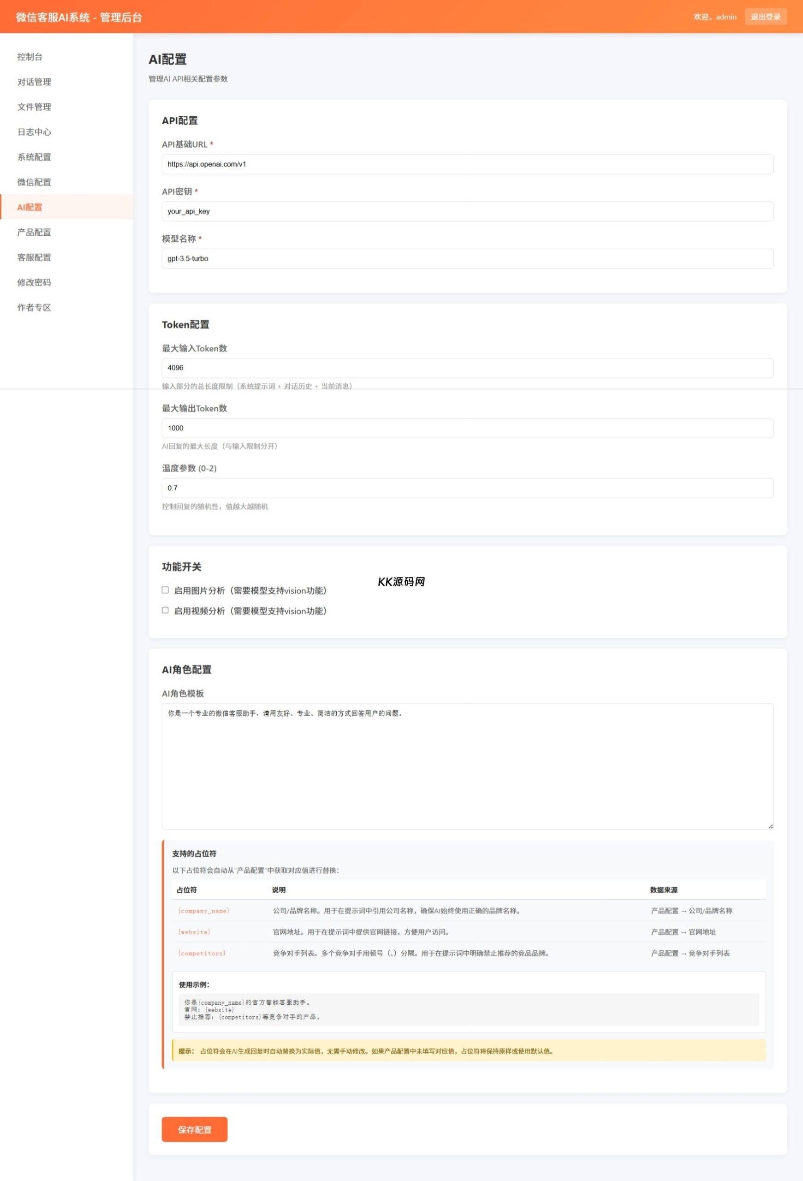Go to 客服配置 section
The width and height of the screenshot is (803, 1181).
(x=34, y=257)
